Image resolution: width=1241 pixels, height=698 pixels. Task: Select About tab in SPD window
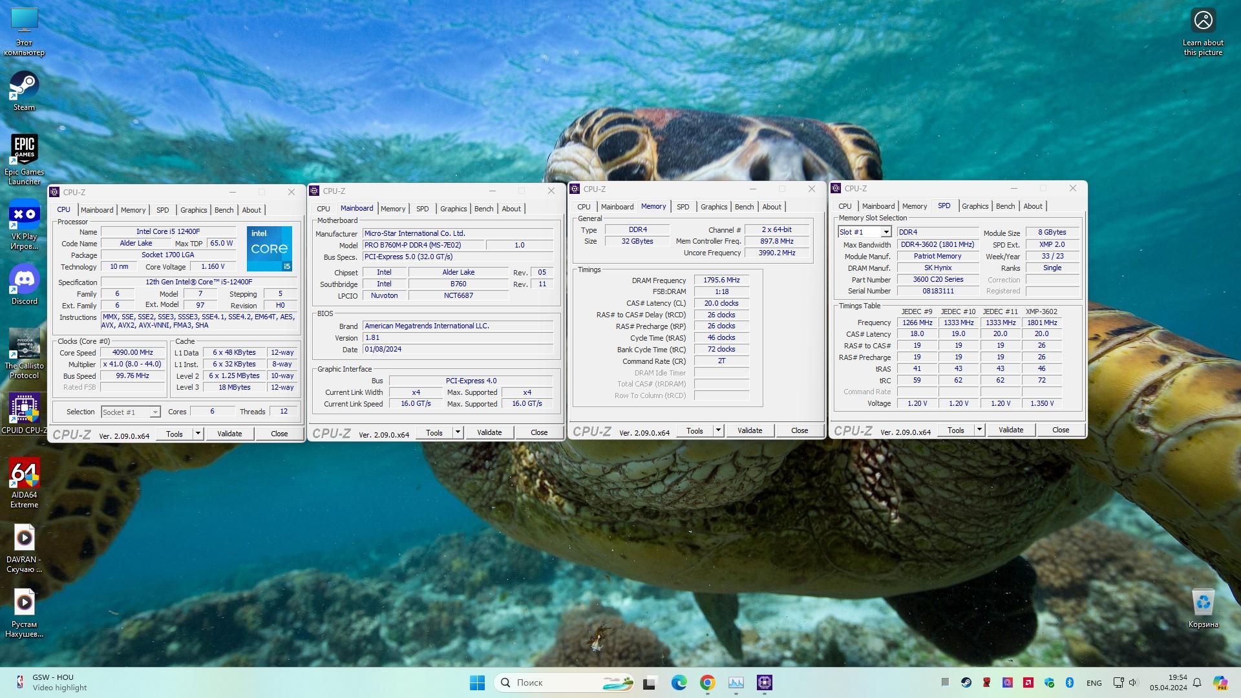point(1032,206)
